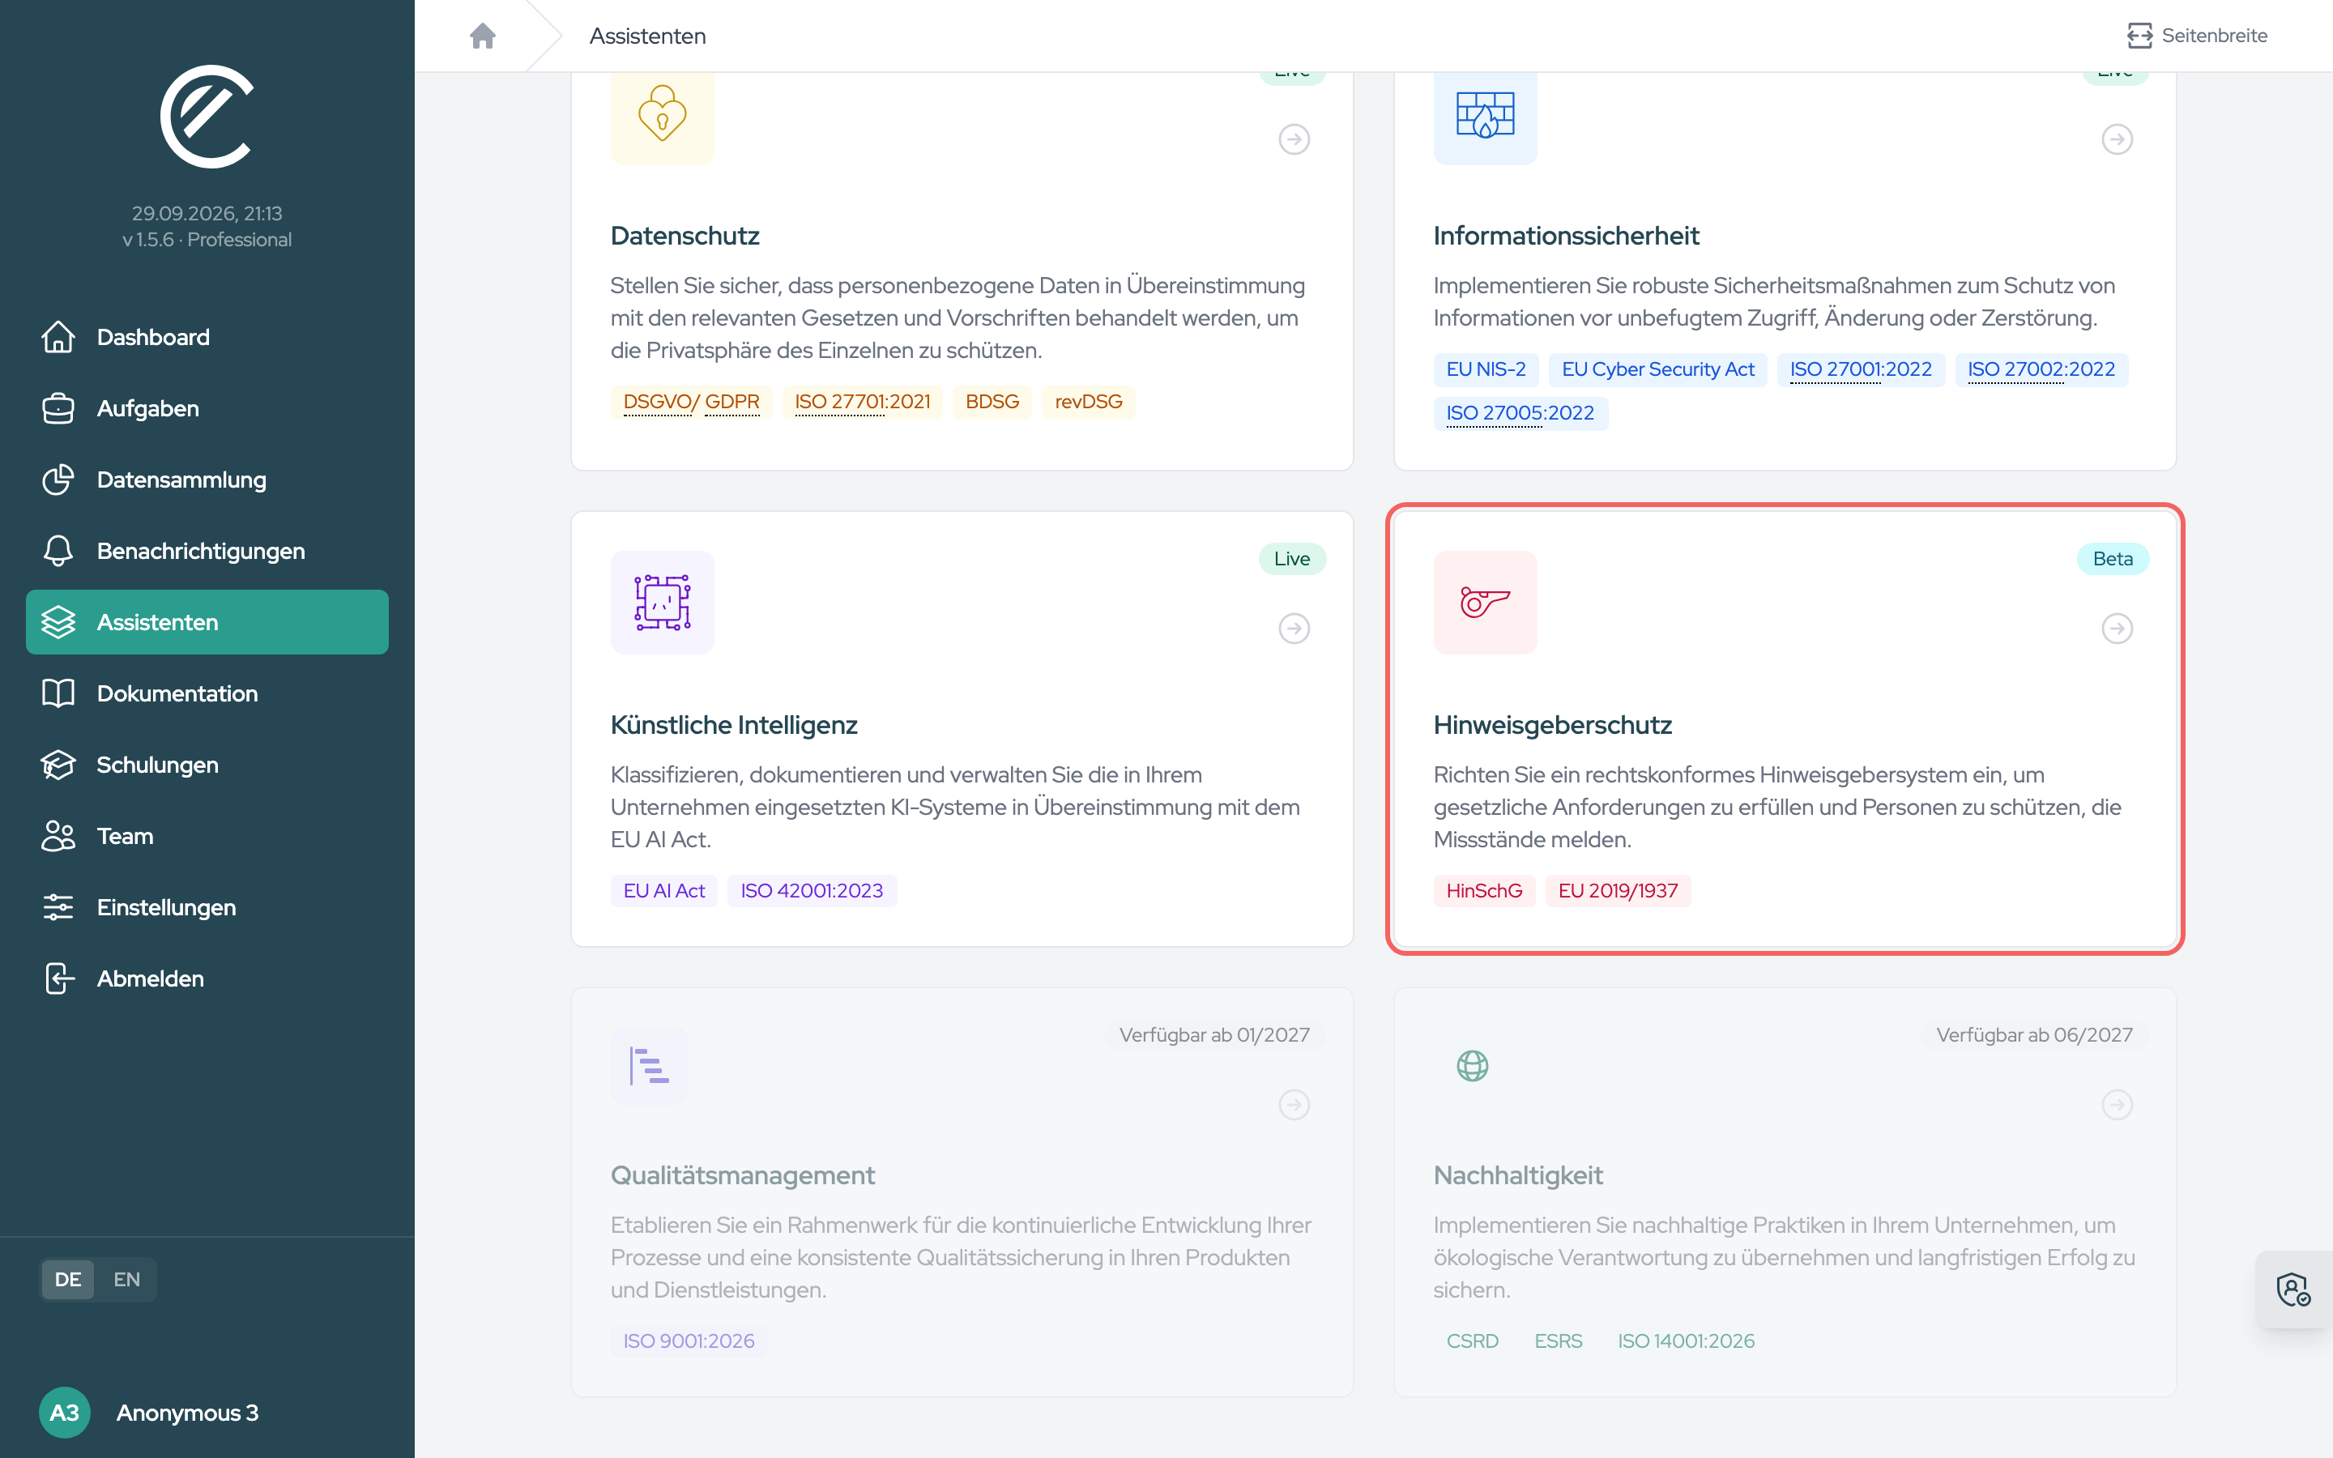This screenshot has width=2333, height=1458.
Task: Click the Informationssicherheit firewall icon
Action: pos(1485,117)
